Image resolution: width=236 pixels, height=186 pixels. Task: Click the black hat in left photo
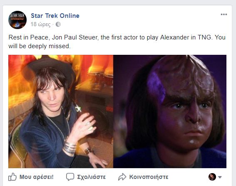click(x=50, y=67)
